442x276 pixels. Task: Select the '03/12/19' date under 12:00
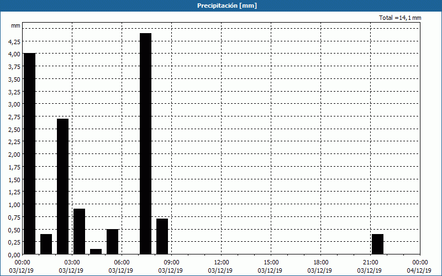tap(220, 270)
